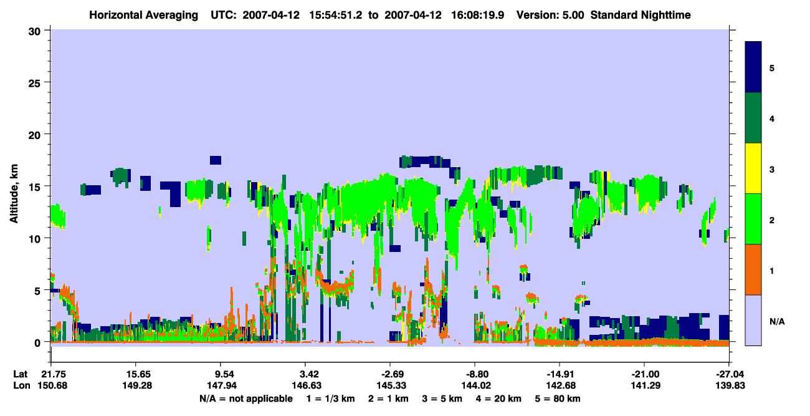Click the dark blue level 5 color swatch
Image resolution: width=810 pixels, height=416 pixels.
click(753, 67)
